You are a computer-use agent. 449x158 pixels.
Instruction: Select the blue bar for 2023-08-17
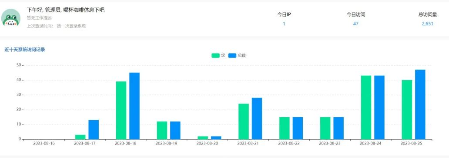tap(94, 130)
